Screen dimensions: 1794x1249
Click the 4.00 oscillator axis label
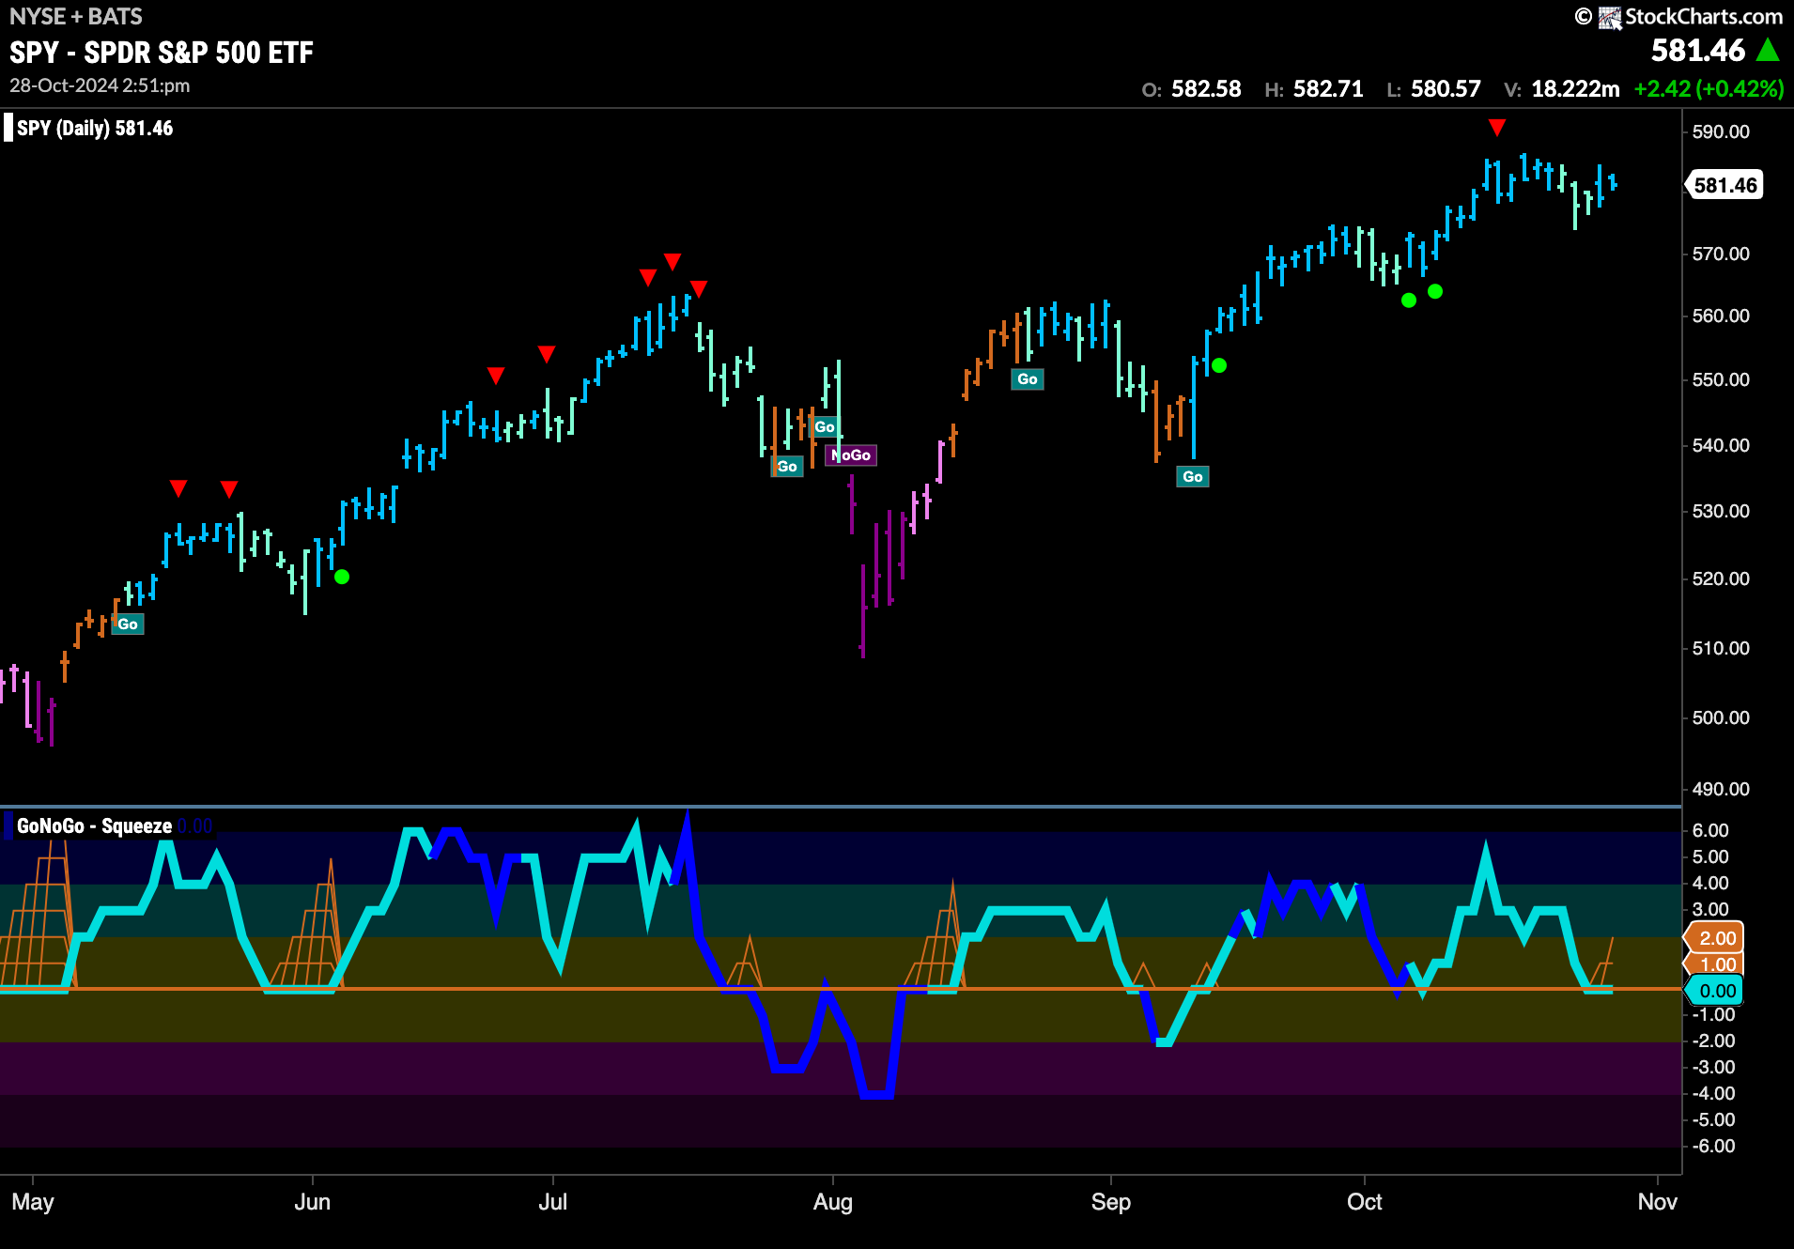[1709, 883]
